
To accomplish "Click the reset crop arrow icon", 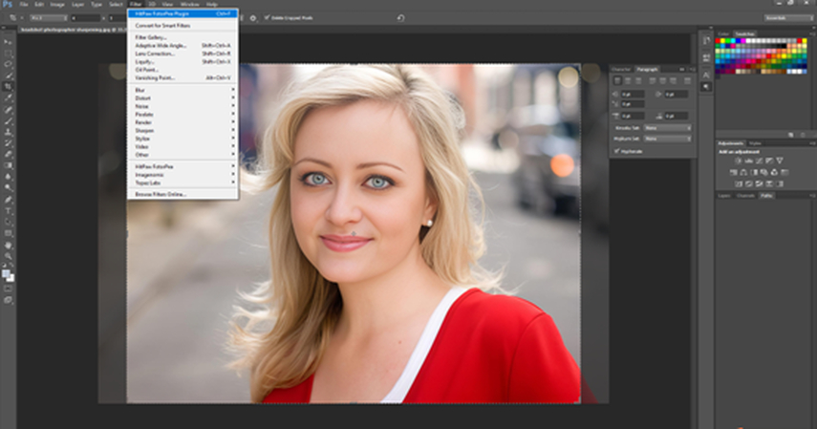I will (x=400, y=17).
